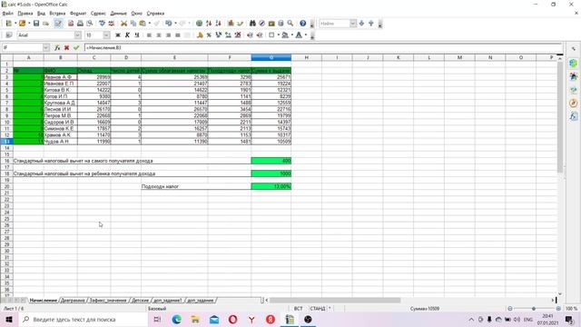
Task: Open the sidebar Functions panel icon
Action: pyautogui.click(x=574, y=116)
